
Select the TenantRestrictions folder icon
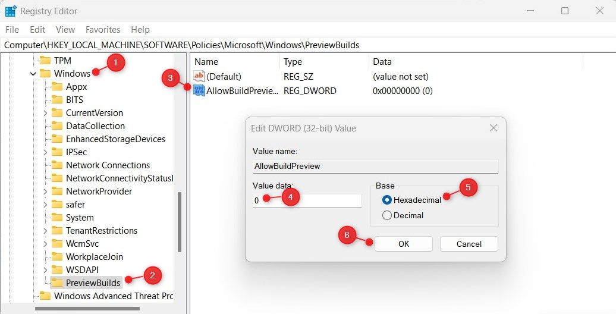click(57, 231)
